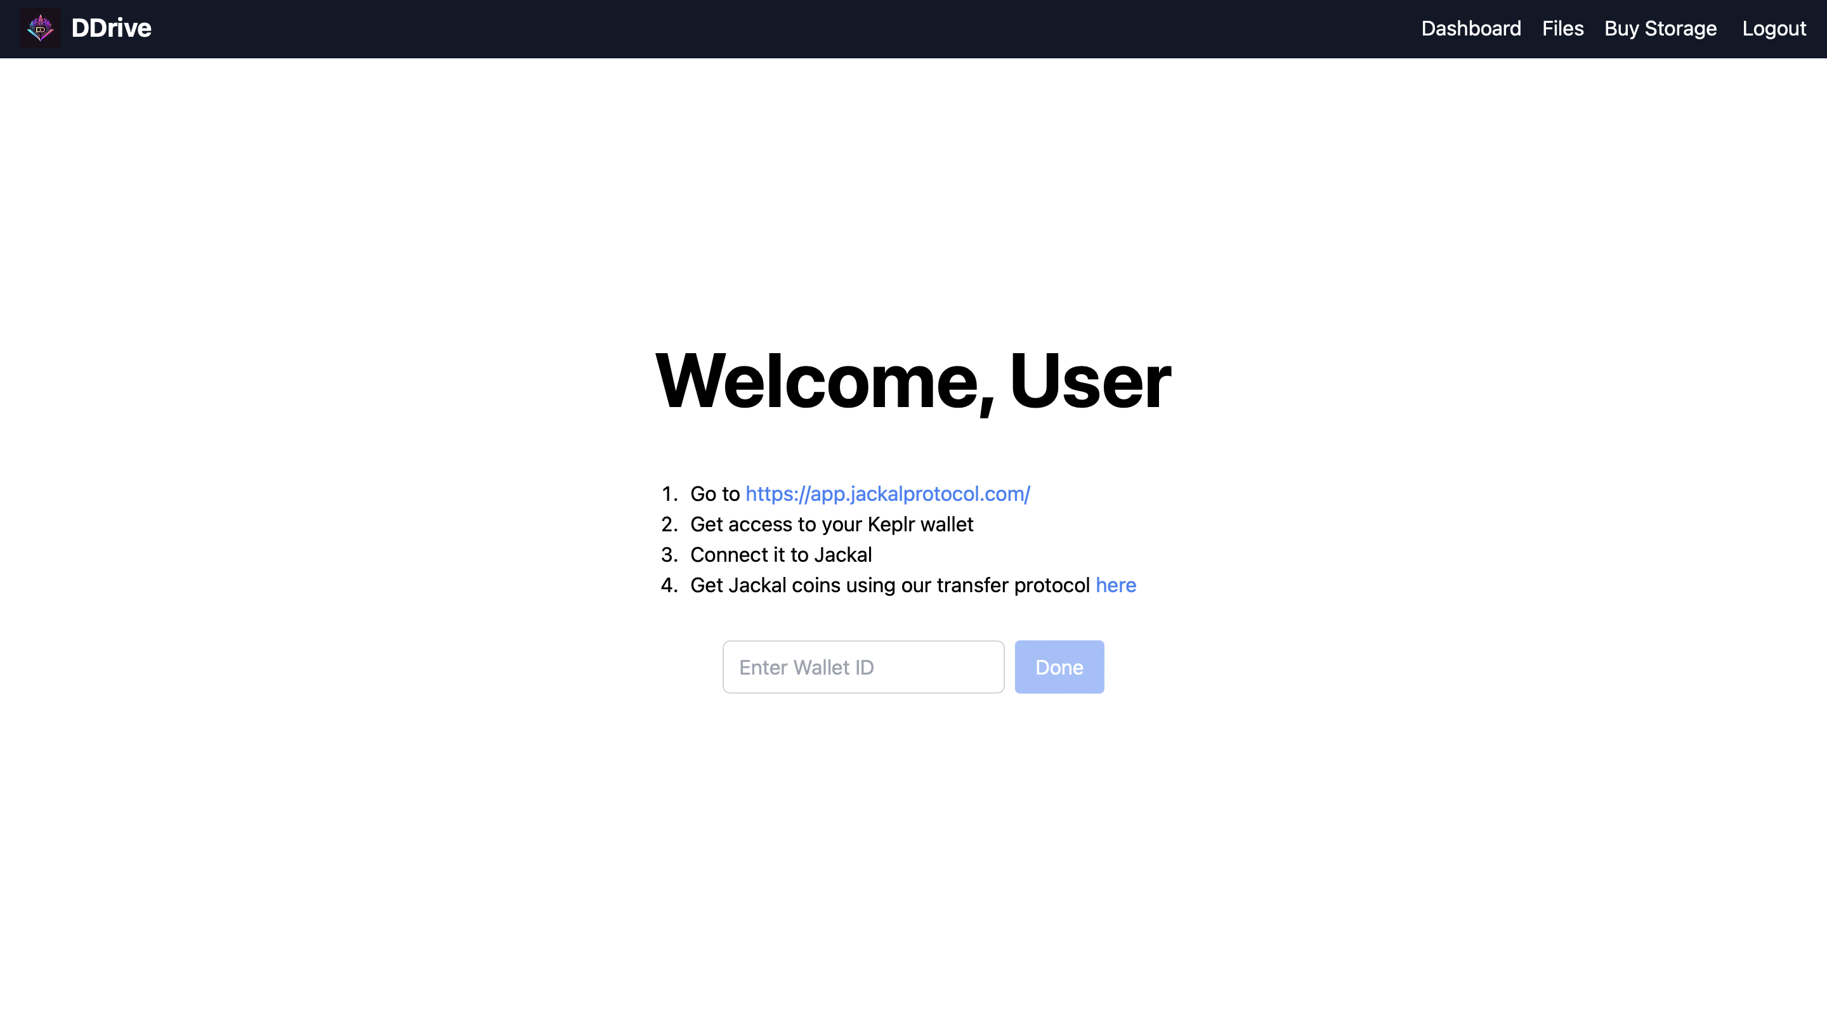Click the DDrive logo icon

(40, 29)
